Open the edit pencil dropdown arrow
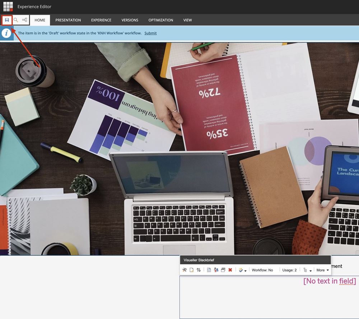Screen dimensions: 359x319 [x=246, y=271]
